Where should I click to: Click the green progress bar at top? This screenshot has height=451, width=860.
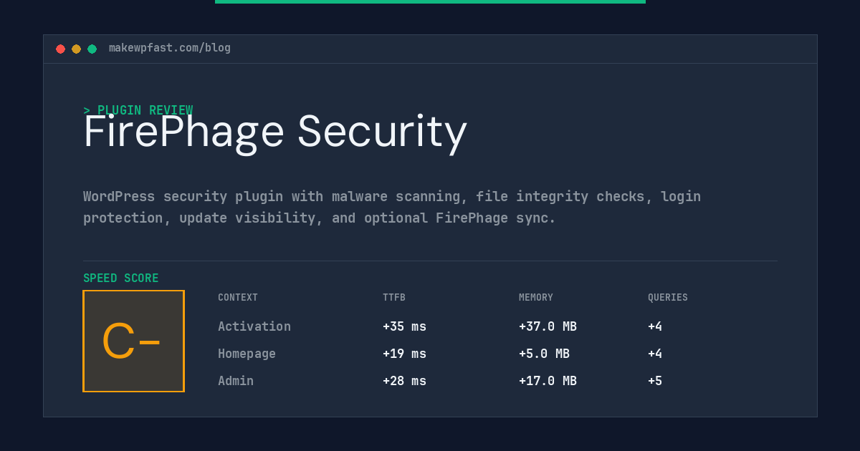(x=430, y=1)
